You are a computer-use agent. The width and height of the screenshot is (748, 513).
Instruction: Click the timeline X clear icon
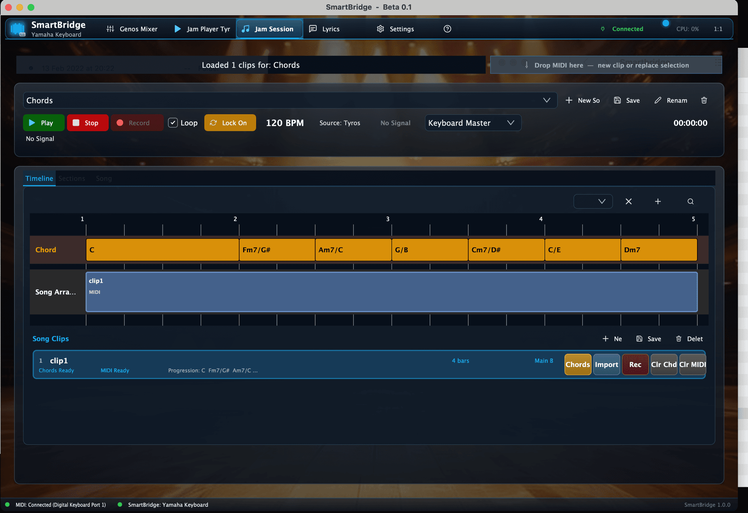coord(628,201)
